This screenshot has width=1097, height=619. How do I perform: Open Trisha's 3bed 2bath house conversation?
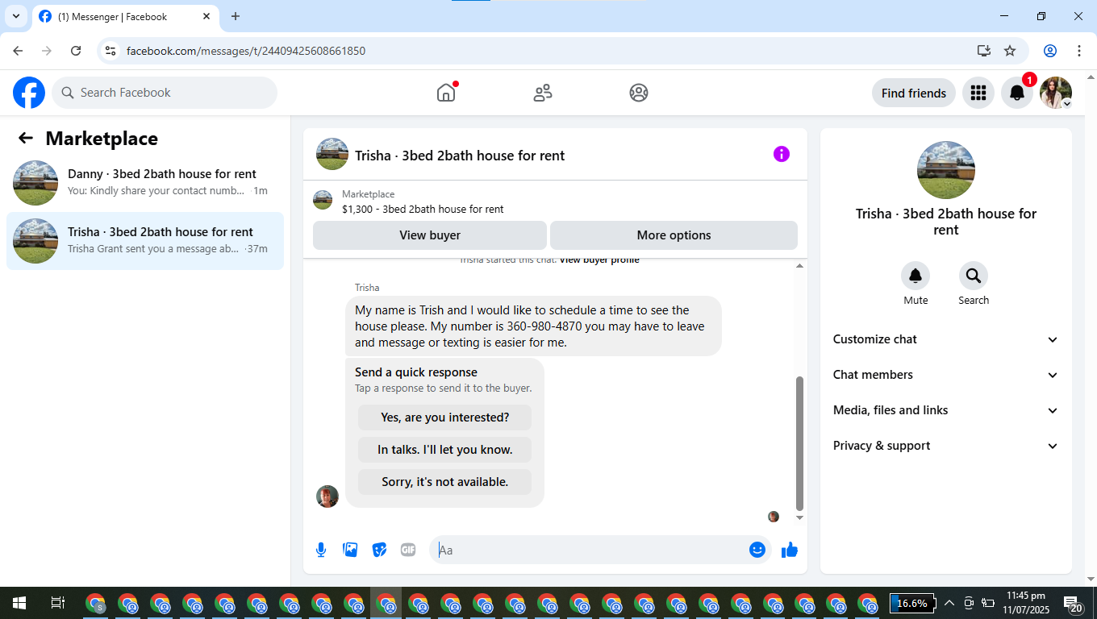[x=145, y=241]
